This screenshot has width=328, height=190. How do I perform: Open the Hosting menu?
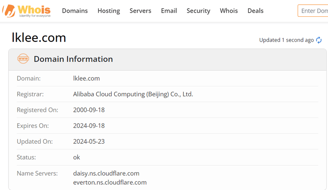(109, 11)
